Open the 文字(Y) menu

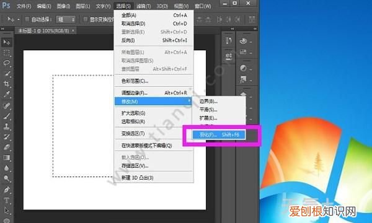[103, 6]
